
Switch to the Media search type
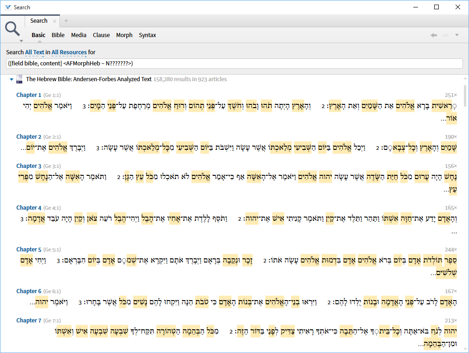78,35
